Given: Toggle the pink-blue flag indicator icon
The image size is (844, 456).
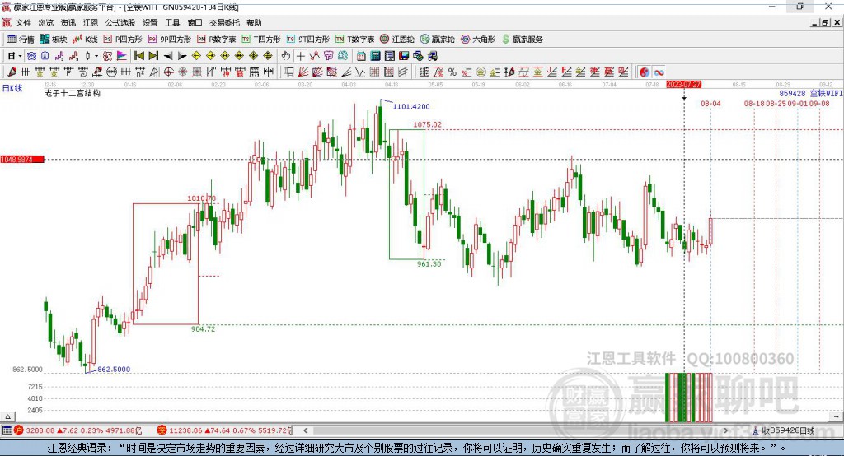Looking at the screenshot, I should [122, 56].
